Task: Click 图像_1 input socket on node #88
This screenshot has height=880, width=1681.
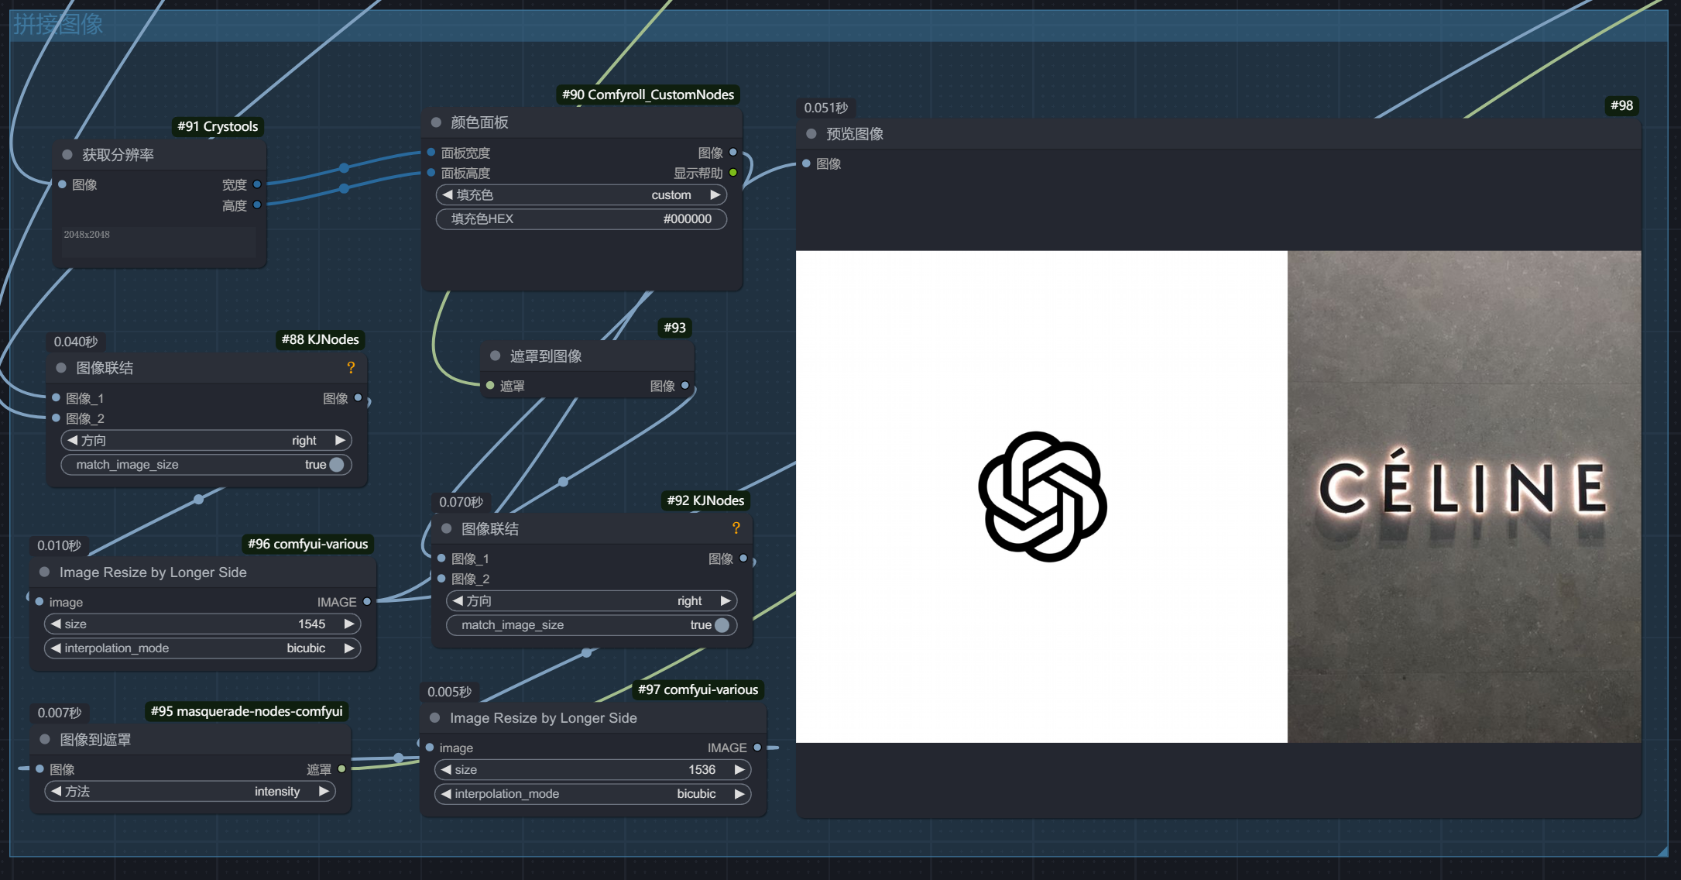Action: point(56,398)
